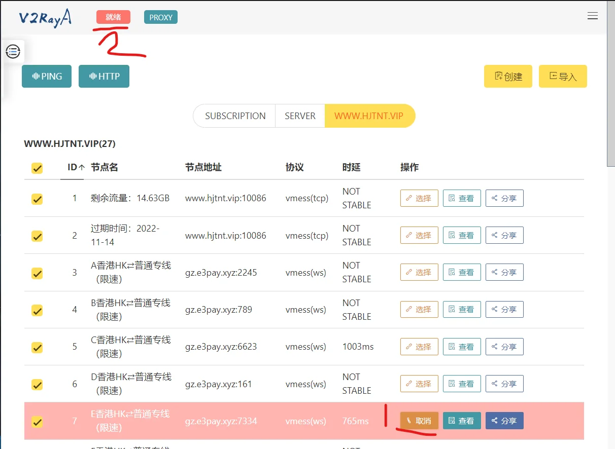Click the 765ms latency value

click(x=356, y=421)
